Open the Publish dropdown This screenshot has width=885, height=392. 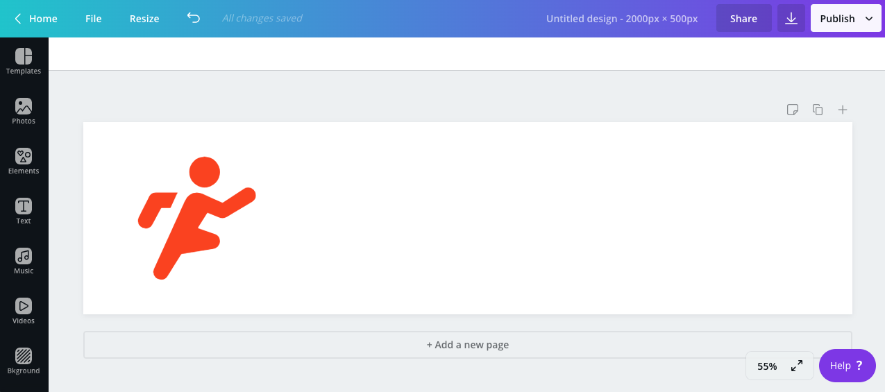click(x=845, y=19)
